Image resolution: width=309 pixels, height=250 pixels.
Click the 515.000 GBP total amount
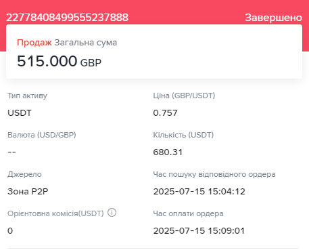60,61
